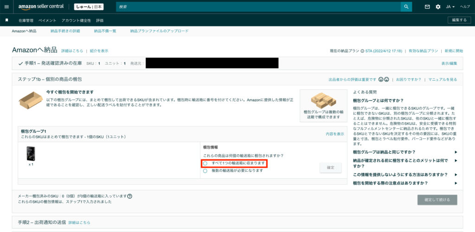Select 複数の輸送箱が必要になります radio button

click(x=205, y=170)
